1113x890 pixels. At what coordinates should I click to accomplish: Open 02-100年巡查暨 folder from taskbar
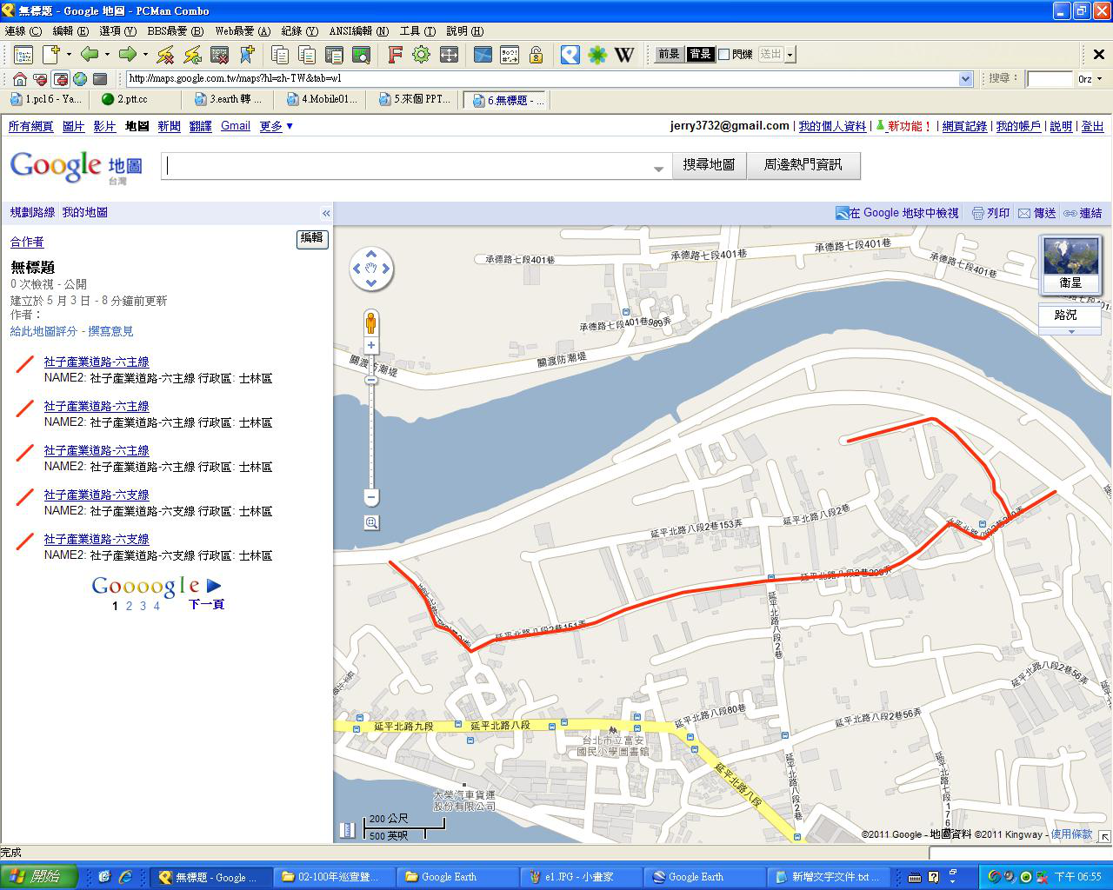tap(334, 877)
